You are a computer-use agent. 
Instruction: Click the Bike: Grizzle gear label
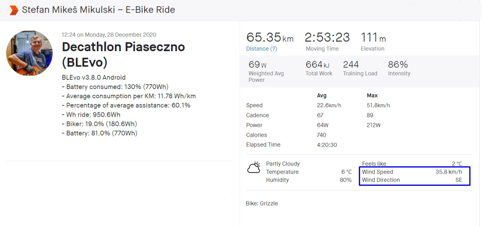click(262, 203)
